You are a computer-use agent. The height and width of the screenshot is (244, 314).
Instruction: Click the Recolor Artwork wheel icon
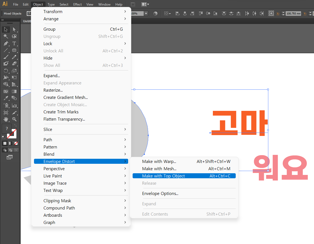coord(155,13)
